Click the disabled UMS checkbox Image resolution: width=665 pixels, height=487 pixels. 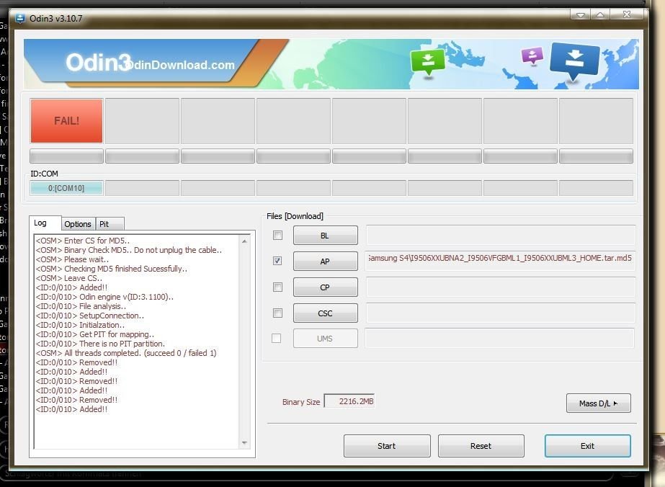(x=276, y=338)
